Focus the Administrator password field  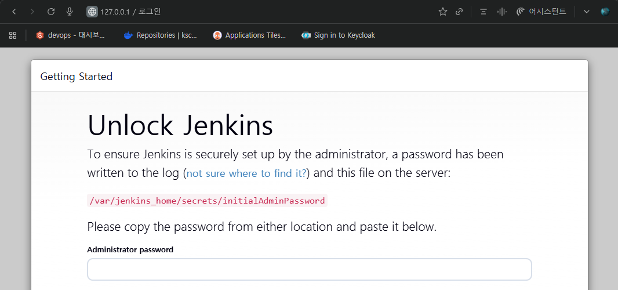click(310, 270)
